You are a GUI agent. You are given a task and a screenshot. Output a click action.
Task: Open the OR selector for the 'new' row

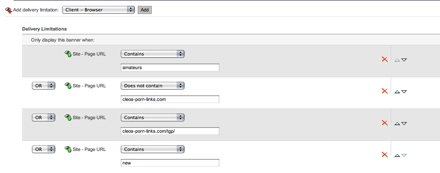[44, 149]
